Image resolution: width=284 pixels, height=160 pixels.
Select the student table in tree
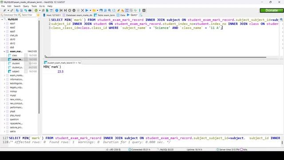point(16,63)
